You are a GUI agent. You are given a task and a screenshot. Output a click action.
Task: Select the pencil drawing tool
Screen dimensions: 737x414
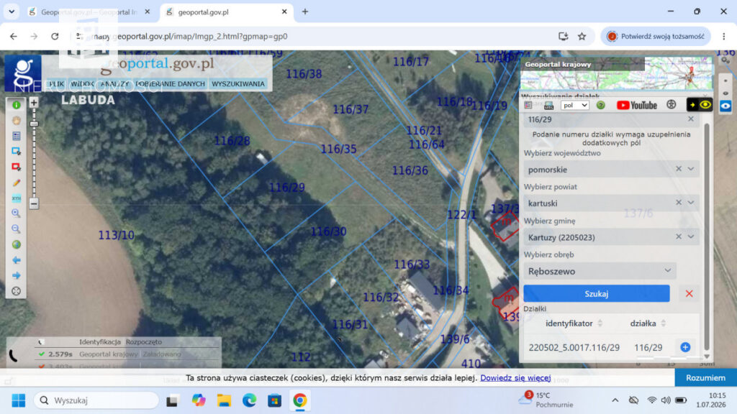[x=17, y=183]
